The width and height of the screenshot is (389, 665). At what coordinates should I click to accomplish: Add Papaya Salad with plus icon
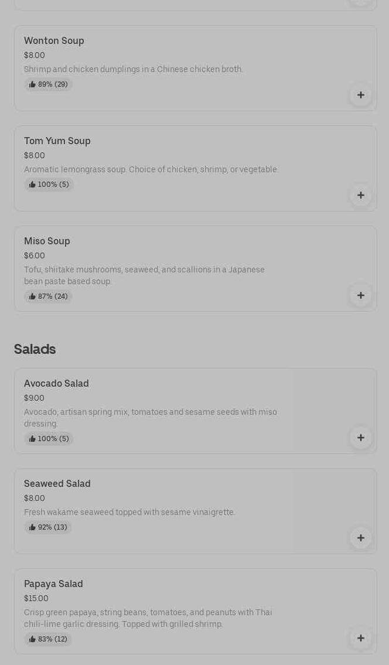pos(360,638)
